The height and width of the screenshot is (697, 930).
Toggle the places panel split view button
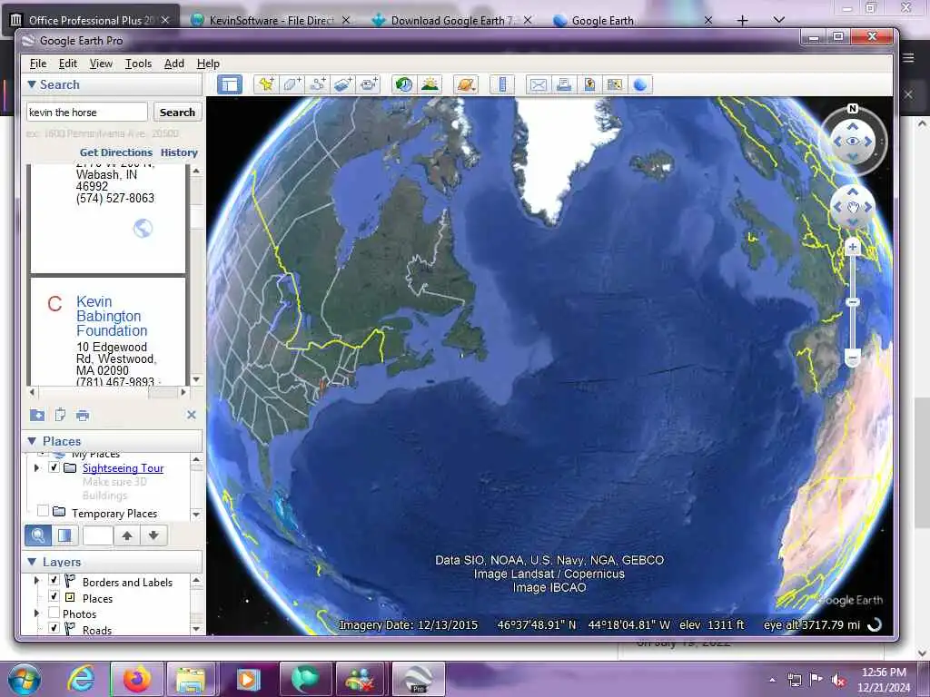64,535
